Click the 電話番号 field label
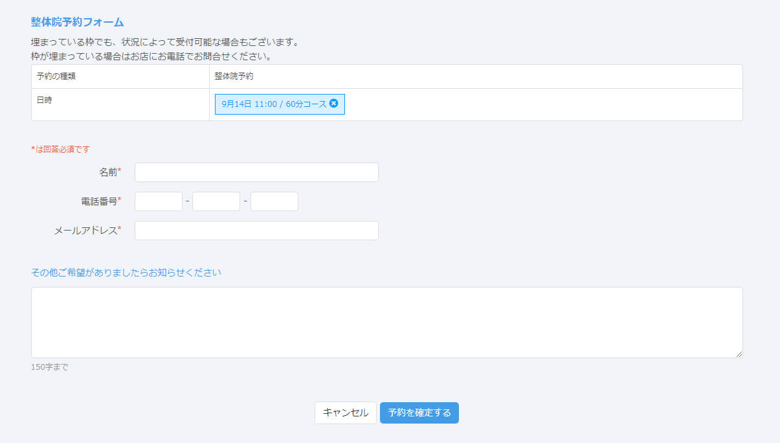This screenshot has width=780, height=443. tap(100, 201)
